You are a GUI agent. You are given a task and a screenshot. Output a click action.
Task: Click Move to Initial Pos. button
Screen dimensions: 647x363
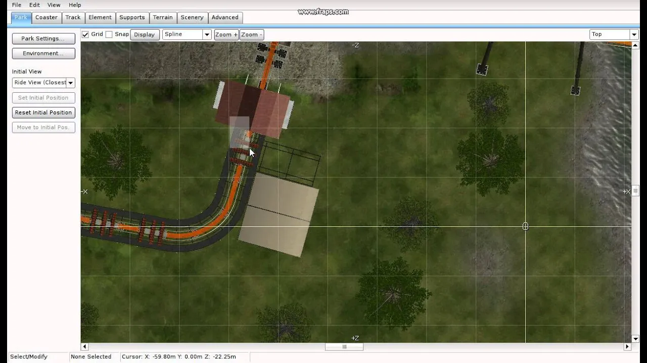tap(43, 127)
